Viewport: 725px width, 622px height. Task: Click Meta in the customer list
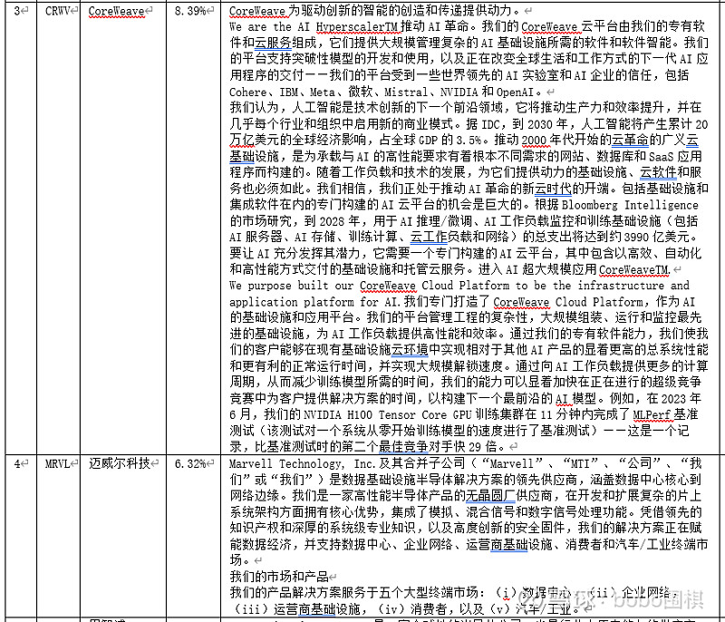323,92
